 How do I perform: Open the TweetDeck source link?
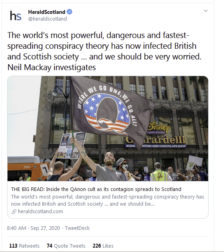click(x=77, y=228)
